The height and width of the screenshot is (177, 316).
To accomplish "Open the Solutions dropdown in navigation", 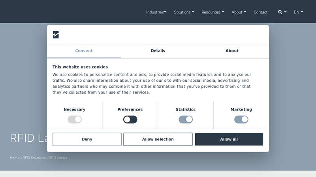I will coord(184,12).
